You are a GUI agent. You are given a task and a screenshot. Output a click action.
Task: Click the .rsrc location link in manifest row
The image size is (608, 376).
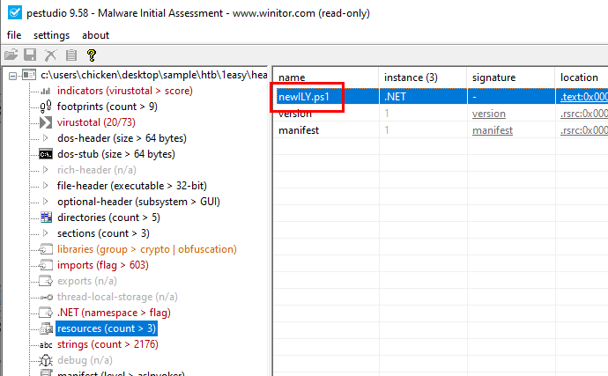tap(584, 130)
